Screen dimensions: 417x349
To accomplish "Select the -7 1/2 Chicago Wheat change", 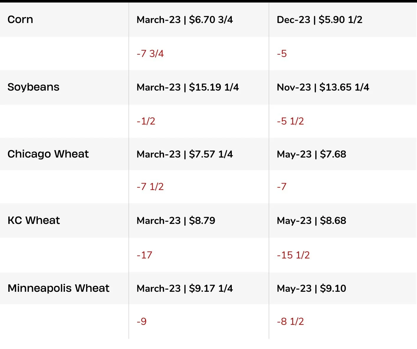I will 150,187.
